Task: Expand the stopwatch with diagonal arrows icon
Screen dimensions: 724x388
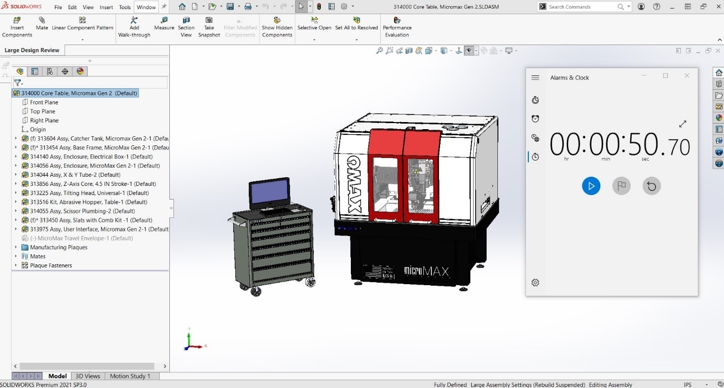Action: tap(682, 124)
